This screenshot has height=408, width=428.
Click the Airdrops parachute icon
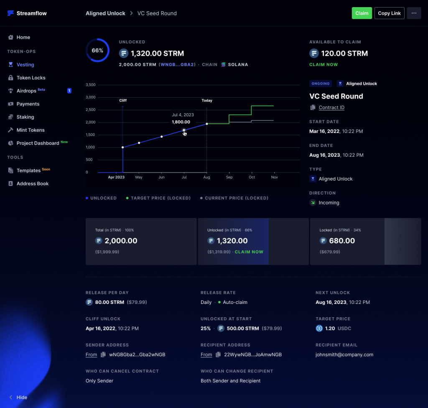pyautogui.click(x=10, y=91)
